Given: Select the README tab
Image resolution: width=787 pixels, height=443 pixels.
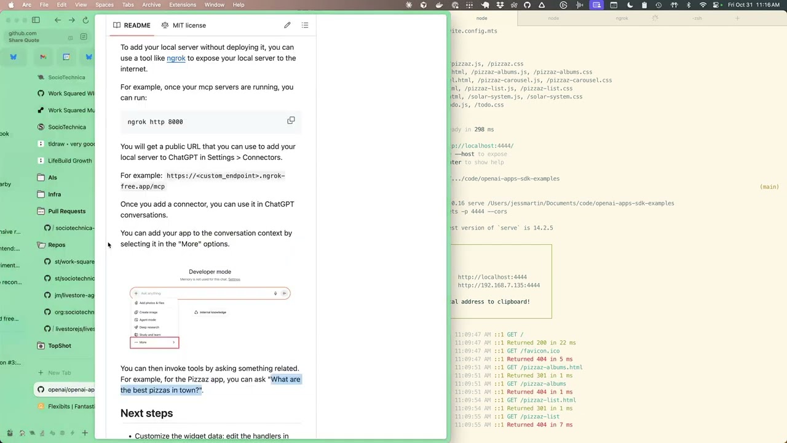Looking at the screenshot, I should [x=132, y=25].
